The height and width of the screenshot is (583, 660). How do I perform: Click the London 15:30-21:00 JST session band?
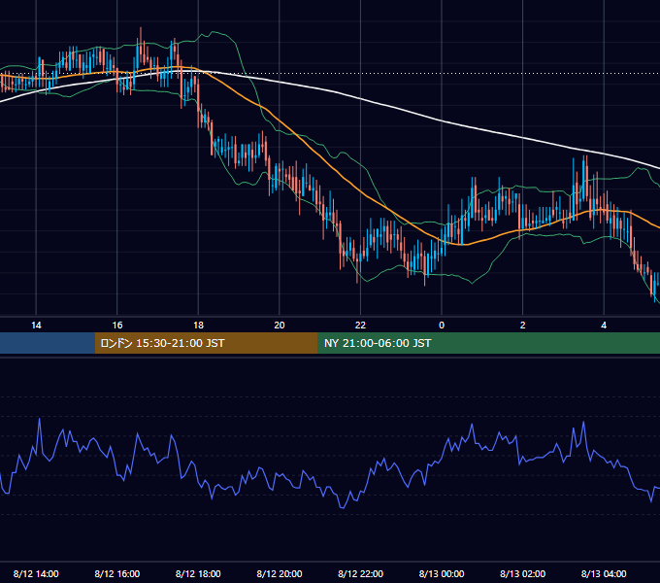click(x=206, y=343)
